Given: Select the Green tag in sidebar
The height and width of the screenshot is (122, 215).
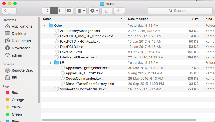Looking at the screenshot, I should click(x=17, y=114).
